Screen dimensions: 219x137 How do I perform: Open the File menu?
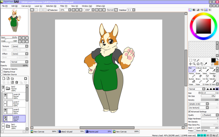tap(5, 6)
